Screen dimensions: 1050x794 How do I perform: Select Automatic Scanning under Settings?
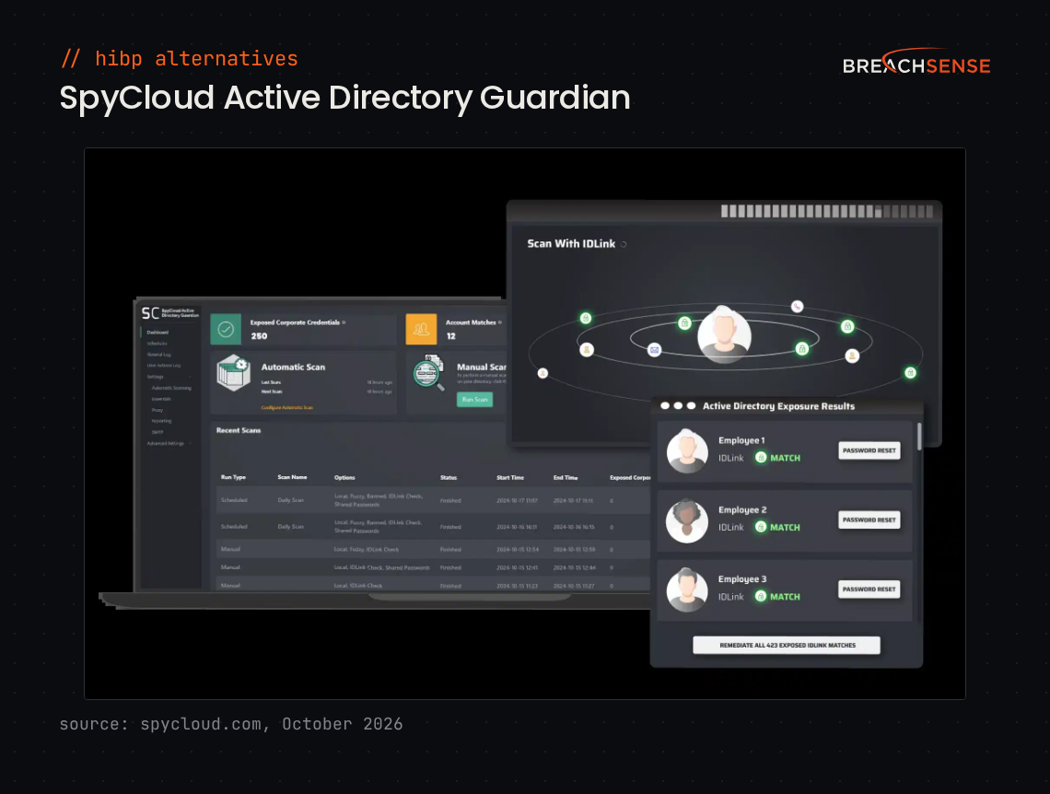tap(171, 388)
